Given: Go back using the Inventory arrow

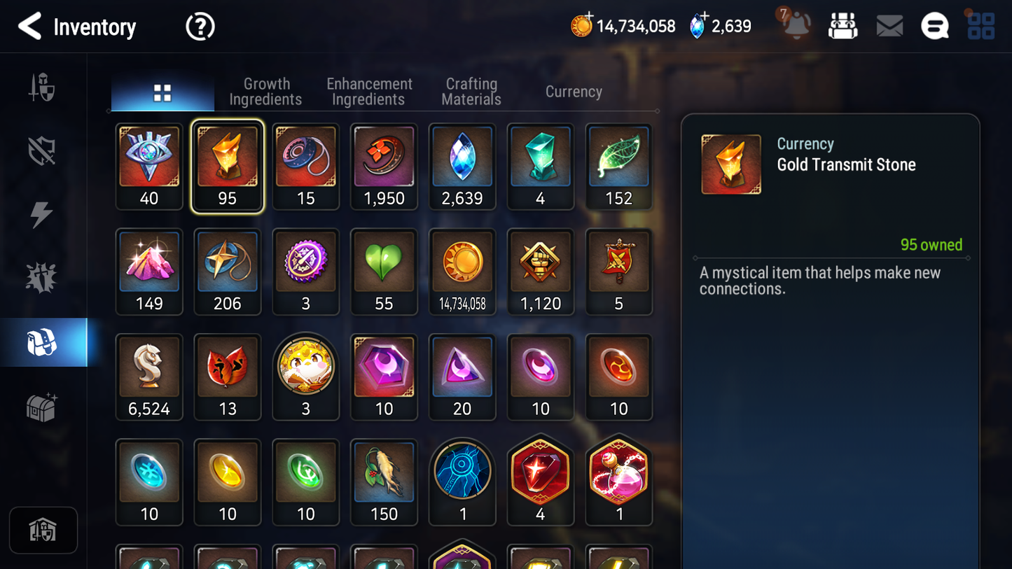Looking at the screenshot, I should coord(29,27).
